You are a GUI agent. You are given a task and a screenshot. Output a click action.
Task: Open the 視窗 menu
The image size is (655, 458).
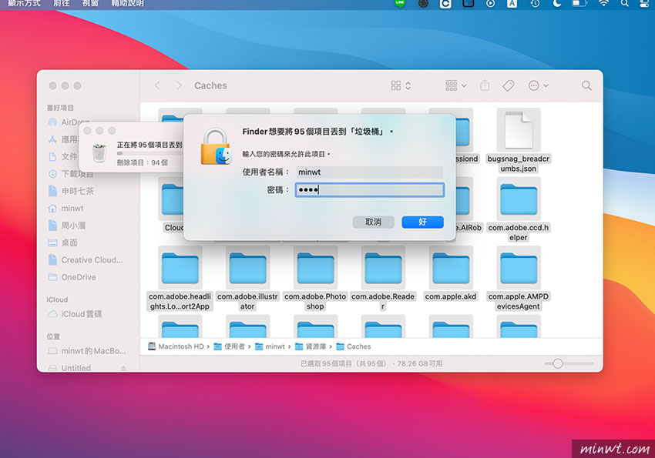click(90, 3)
